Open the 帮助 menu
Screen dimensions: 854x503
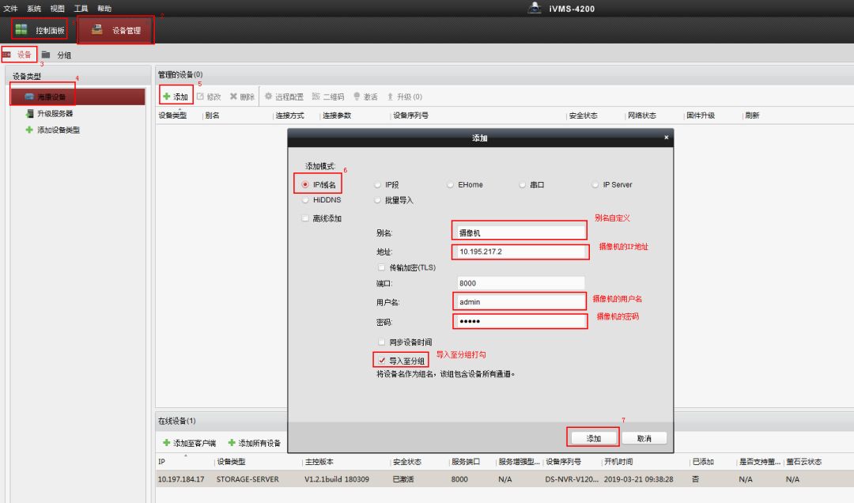[x=104, y=8]
